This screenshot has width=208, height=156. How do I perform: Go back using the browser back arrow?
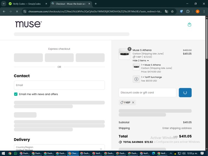point(4,12)
